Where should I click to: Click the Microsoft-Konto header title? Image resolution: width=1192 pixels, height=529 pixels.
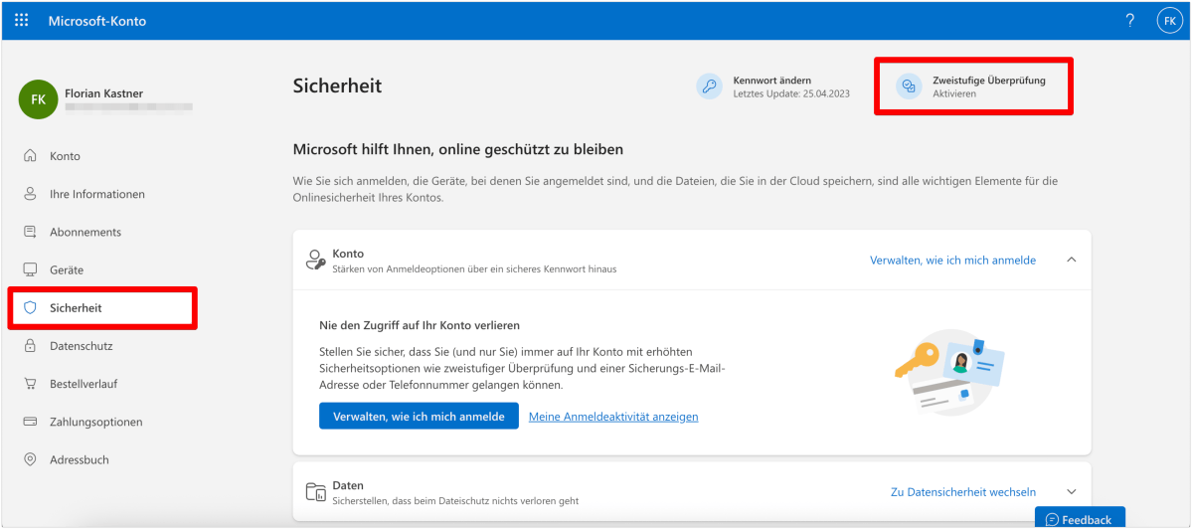click(97, 21)
